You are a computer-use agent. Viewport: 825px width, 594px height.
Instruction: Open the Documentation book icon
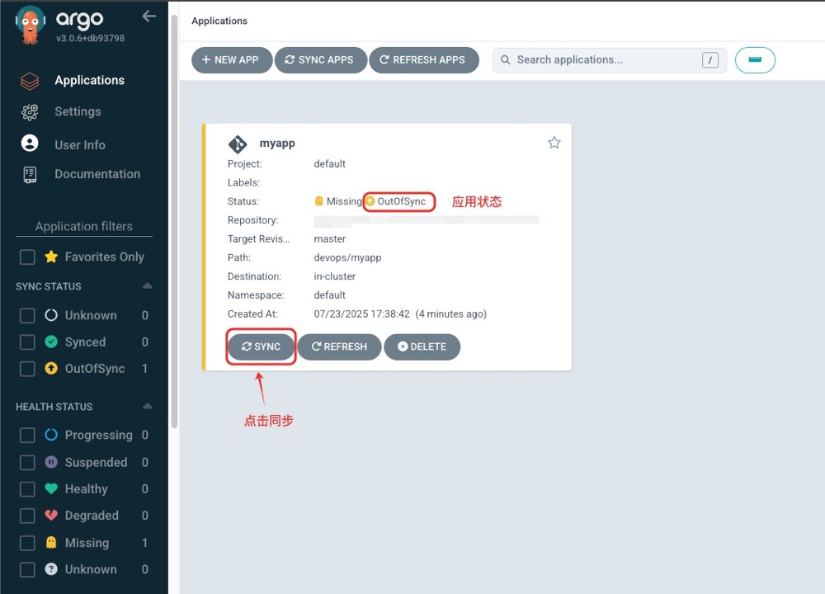(30, 174)
